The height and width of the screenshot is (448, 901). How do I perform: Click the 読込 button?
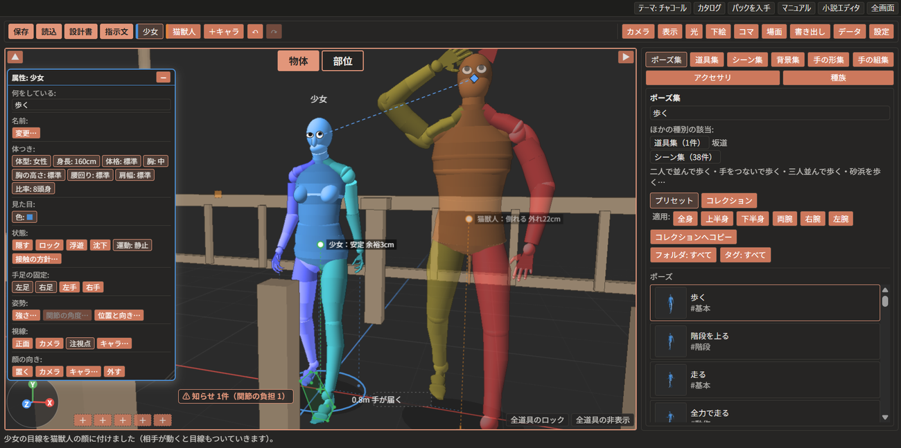pos(49,31)
